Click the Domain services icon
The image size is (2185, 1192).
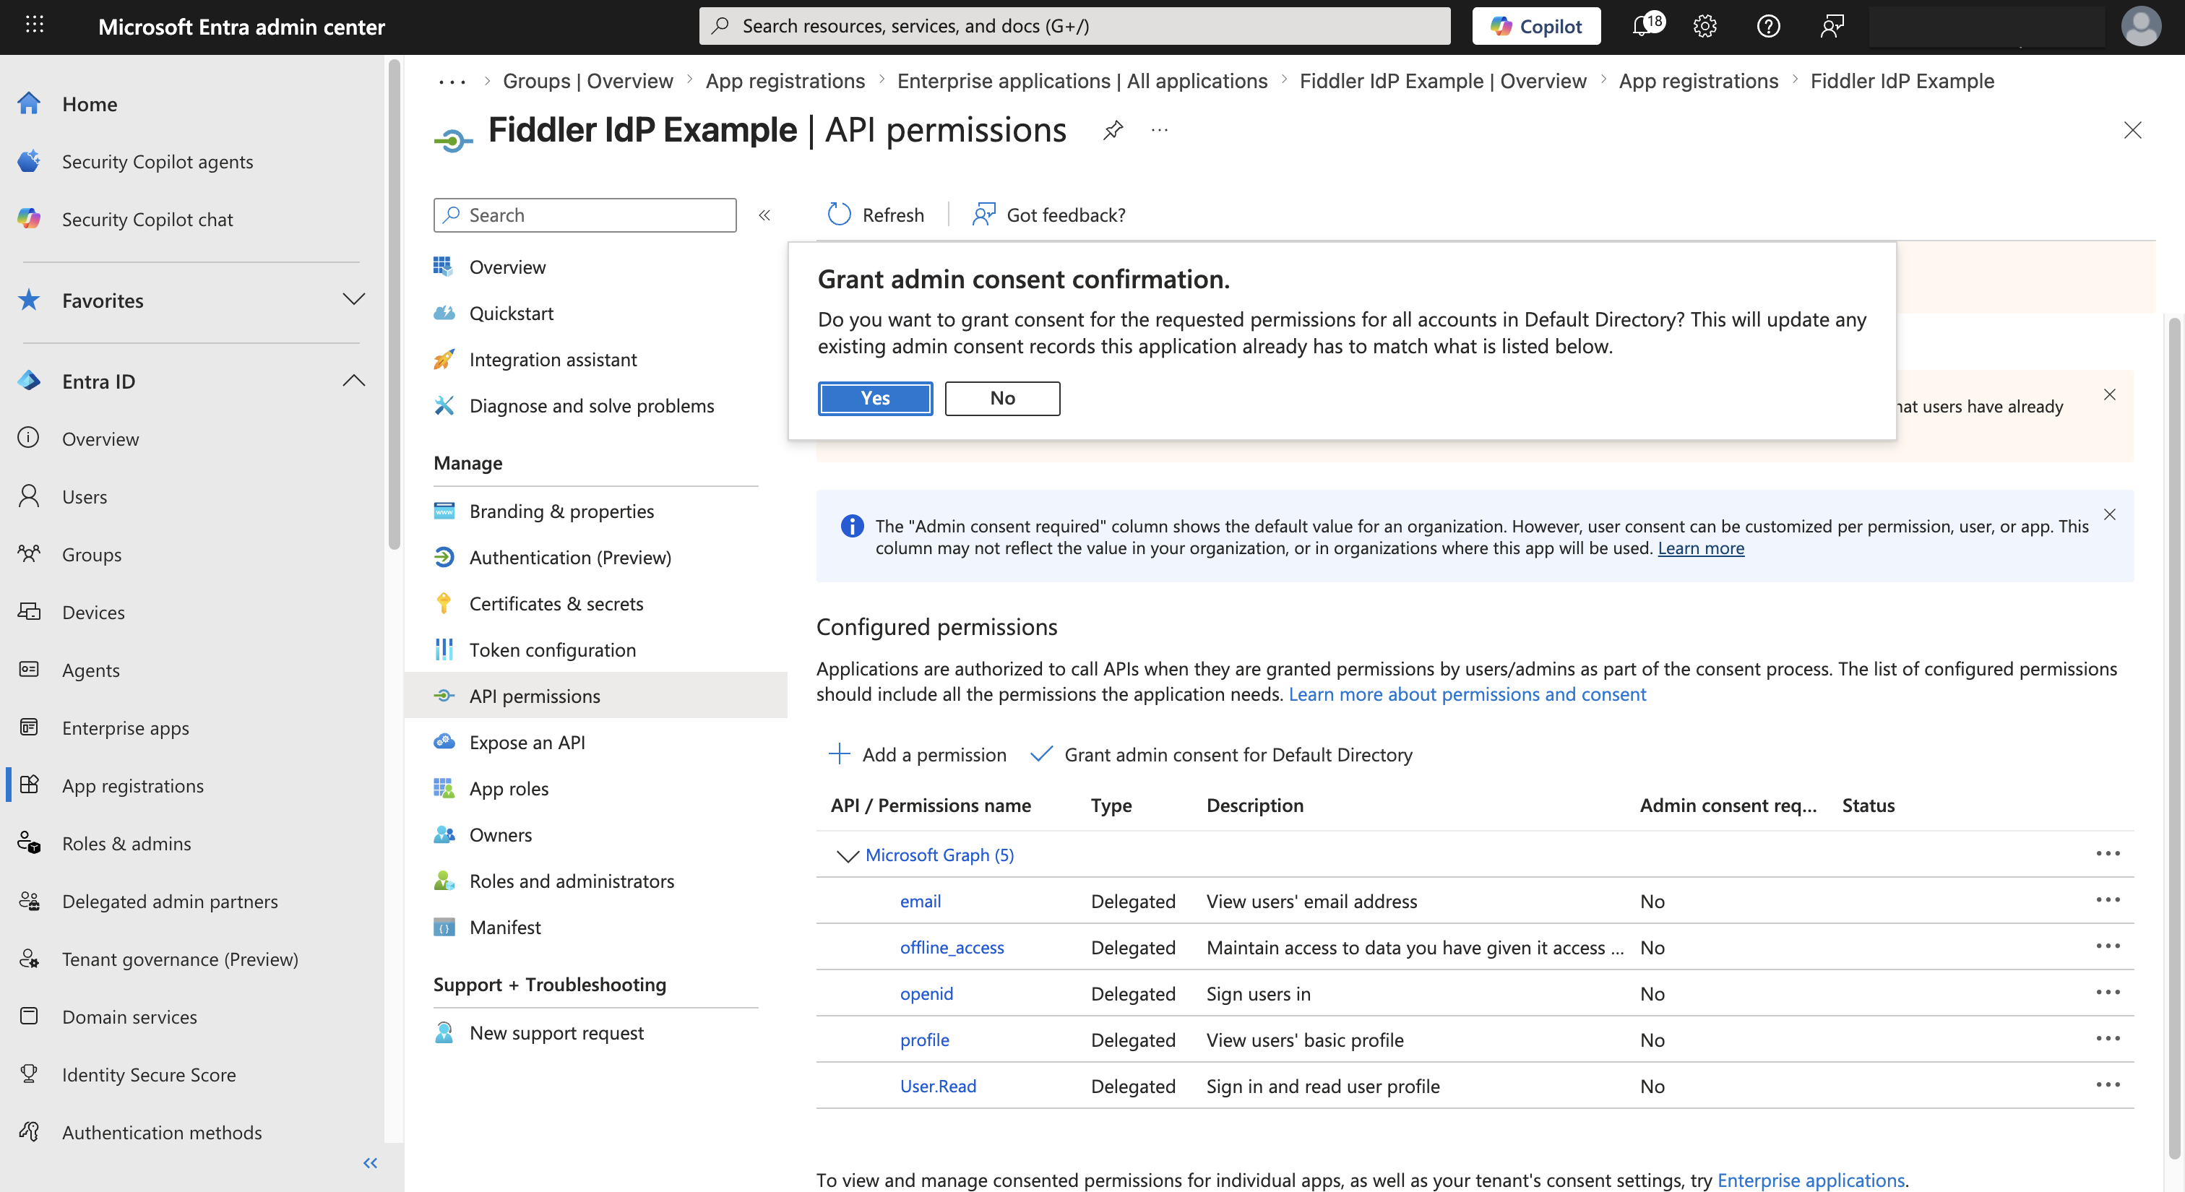click(x=29, y=1016)
